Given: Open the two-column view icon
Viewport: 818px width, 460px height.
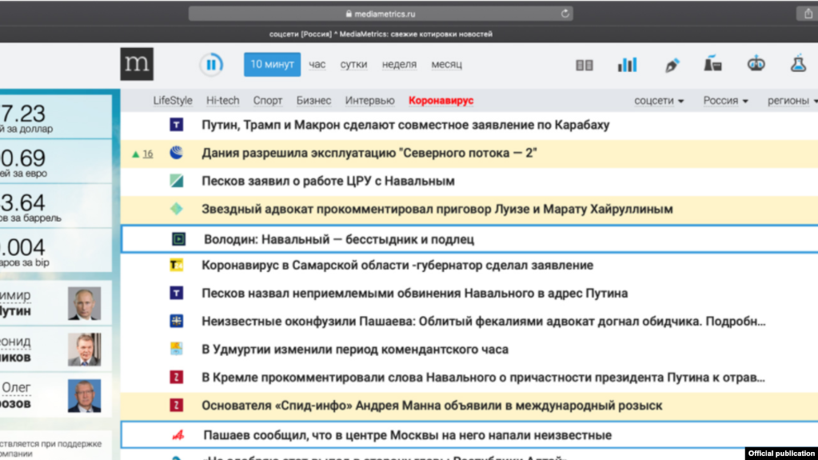Looking at the screenshot, I should (585, 65).
